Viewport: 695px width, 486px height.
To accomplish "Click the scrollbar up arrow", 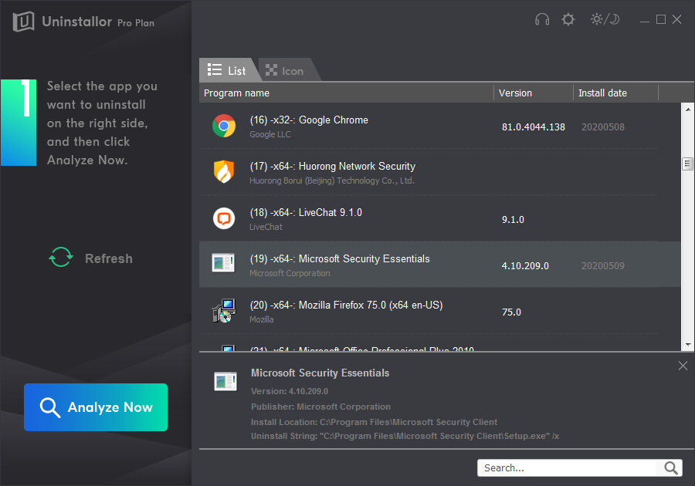I will click(688, 109).
